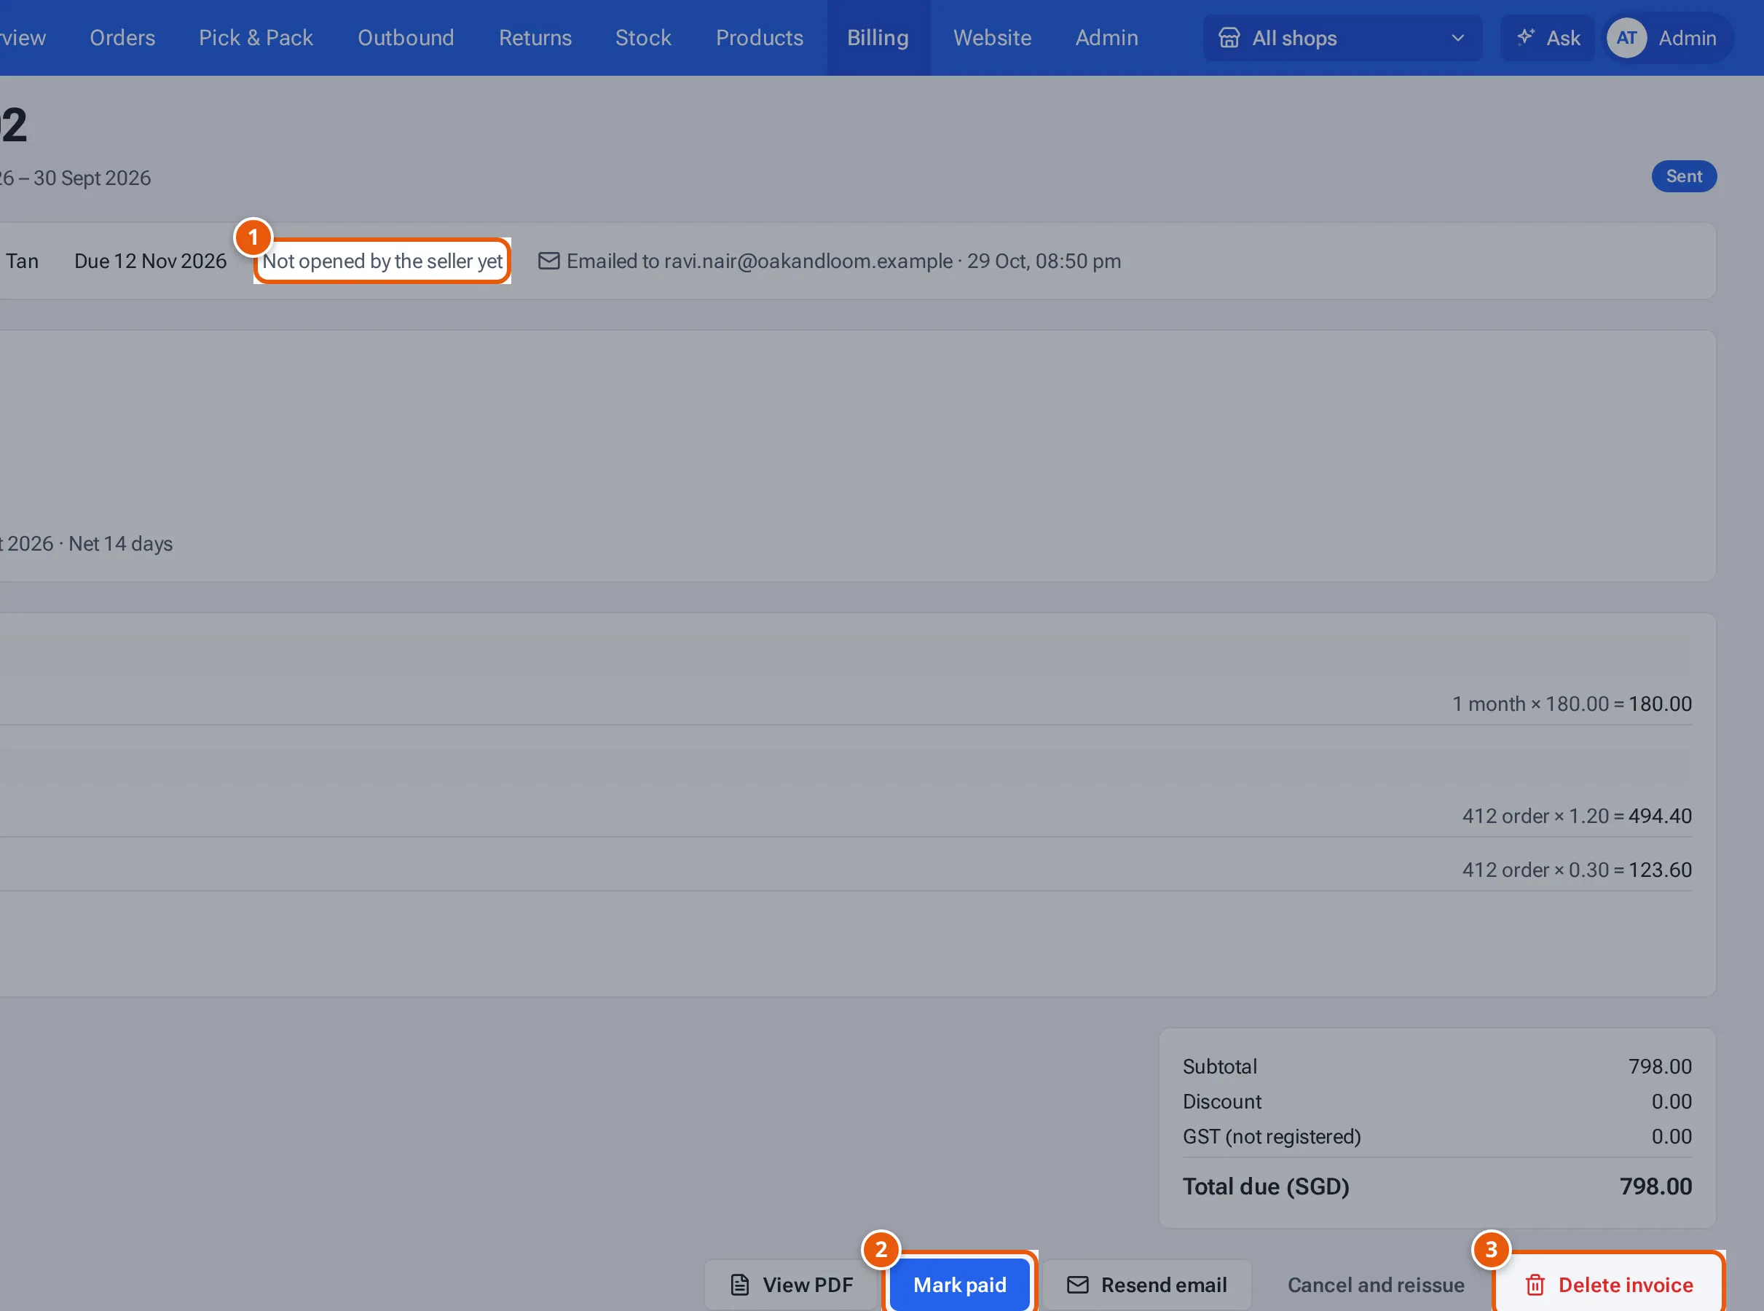Click the shop storefront icon
Viewport: 1764px width, 1311px height.
[x=1229, y=37]
